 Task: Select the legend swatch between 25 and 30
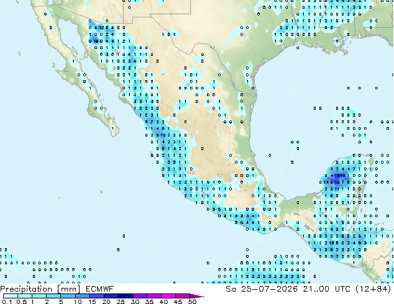tap(125, 296)
